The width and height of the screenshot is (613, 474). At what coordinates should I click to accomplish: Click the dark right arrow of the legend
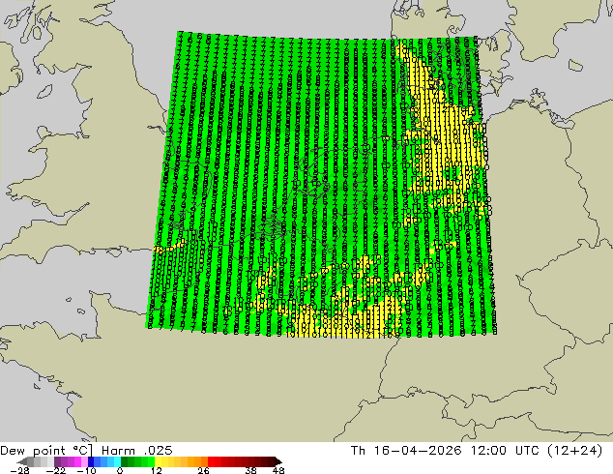tap(278, 461)
